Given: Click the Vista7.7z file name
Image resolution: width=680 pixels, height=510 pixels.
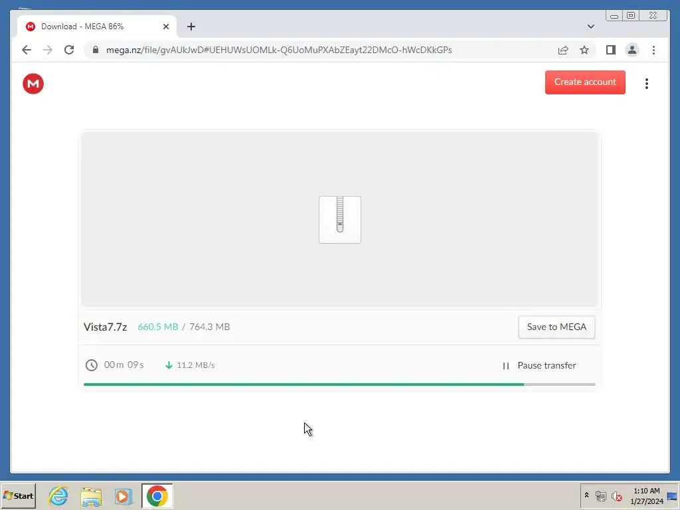Looking at the screenshot, I should pos(106,327).
